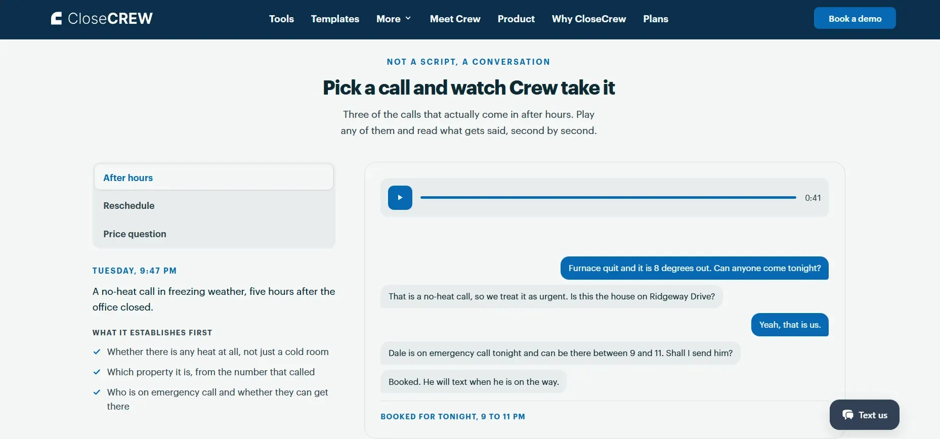Visit the Why CloseCrew page
Screen dimensions: 940x439
tap(589, 19)
